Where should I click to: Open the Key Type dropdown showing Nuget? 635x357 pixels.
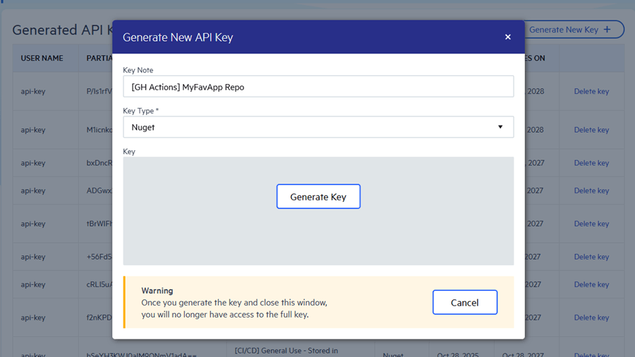tap(318, 127)
